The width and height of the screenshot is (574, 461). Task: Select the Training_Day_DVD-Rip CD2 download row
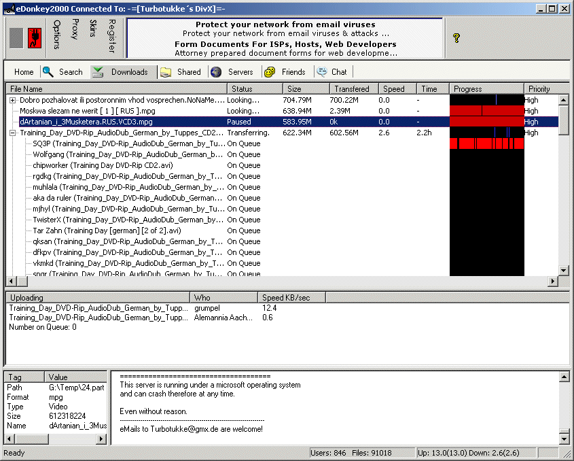(x=122, y=133)
